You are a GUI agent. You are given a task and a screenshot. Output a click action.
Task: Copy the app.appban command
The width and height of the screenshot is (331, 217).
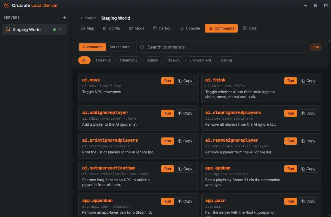308,168
